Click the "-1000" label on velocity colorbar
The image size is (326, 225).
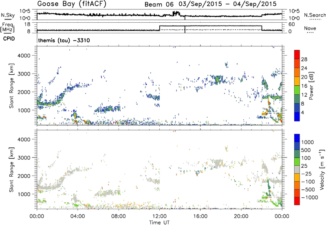pos(310,197)
